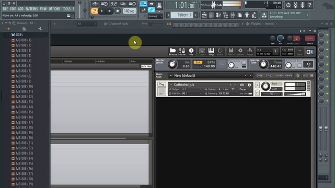Toggle the metronome icon

point(95,4)
